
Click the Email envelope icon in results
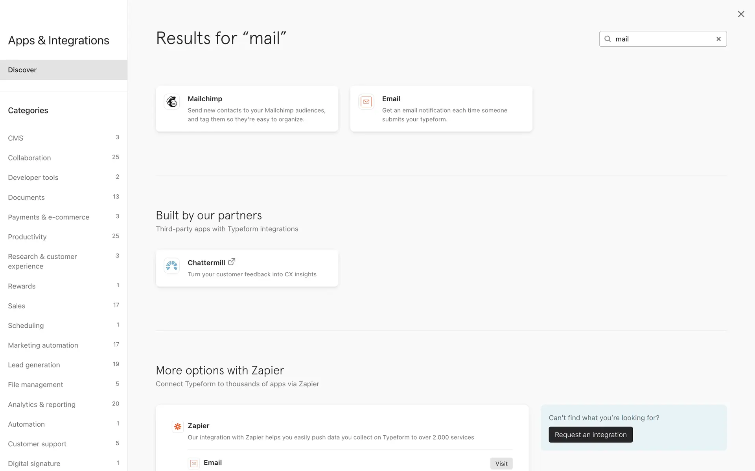click(x=366, y=102)
